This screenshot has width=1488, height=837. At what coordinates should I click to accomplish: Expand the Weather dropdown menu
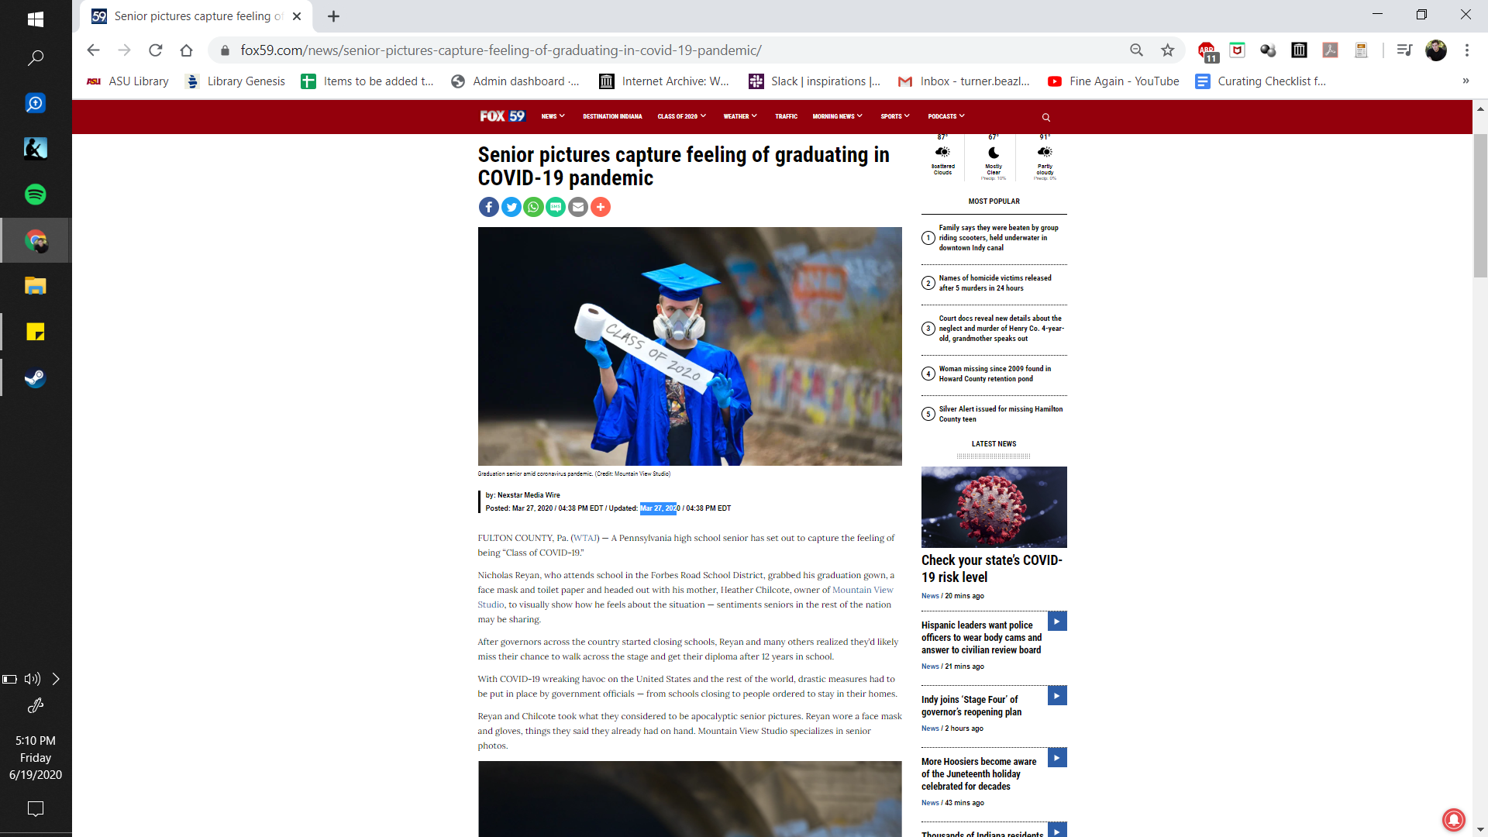coord(739,116)
